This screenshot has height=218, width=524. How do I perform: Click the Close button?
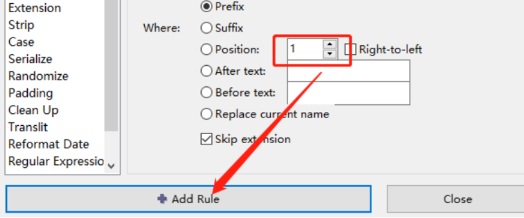(457, 199)
